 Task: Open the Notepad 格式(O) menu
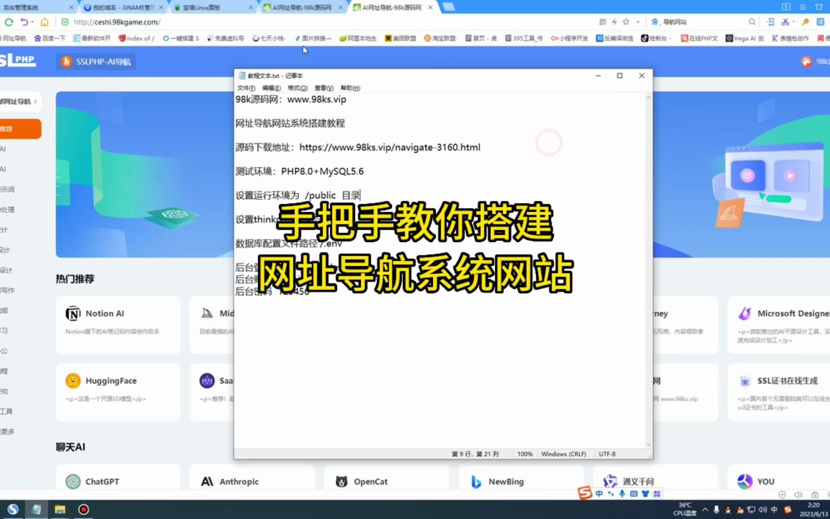click(x=297, y=88)
